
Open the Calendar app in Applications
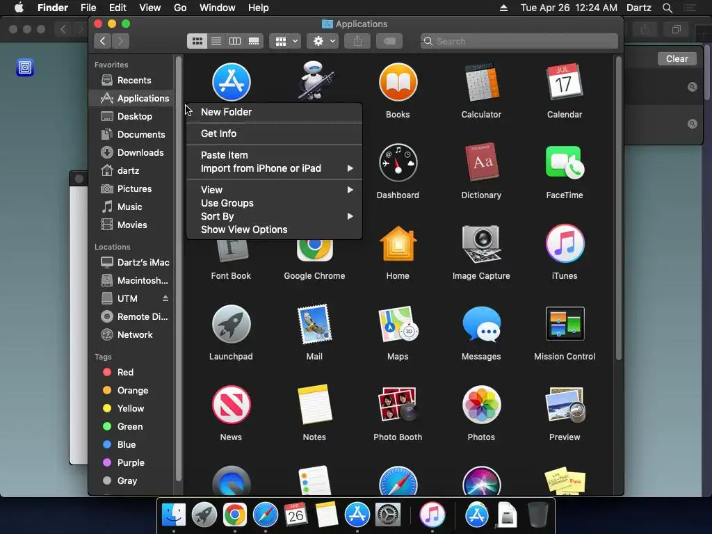565,81
